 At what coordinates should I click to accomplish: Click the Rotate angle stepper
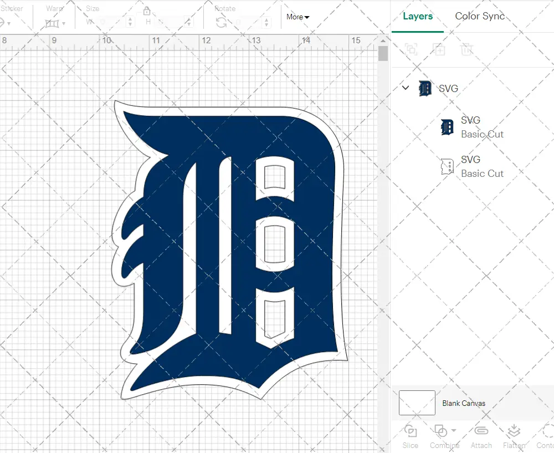266,22
